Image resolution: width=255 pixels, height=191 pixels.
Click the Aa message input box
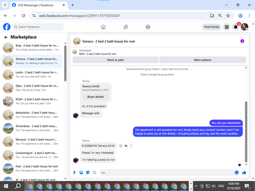click(x=167, y=173)
